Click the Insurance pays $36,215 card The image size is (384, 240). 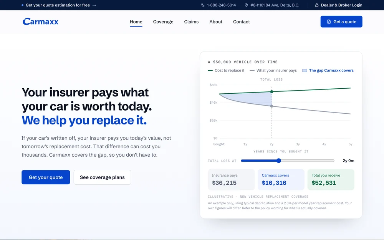(231, 179)
